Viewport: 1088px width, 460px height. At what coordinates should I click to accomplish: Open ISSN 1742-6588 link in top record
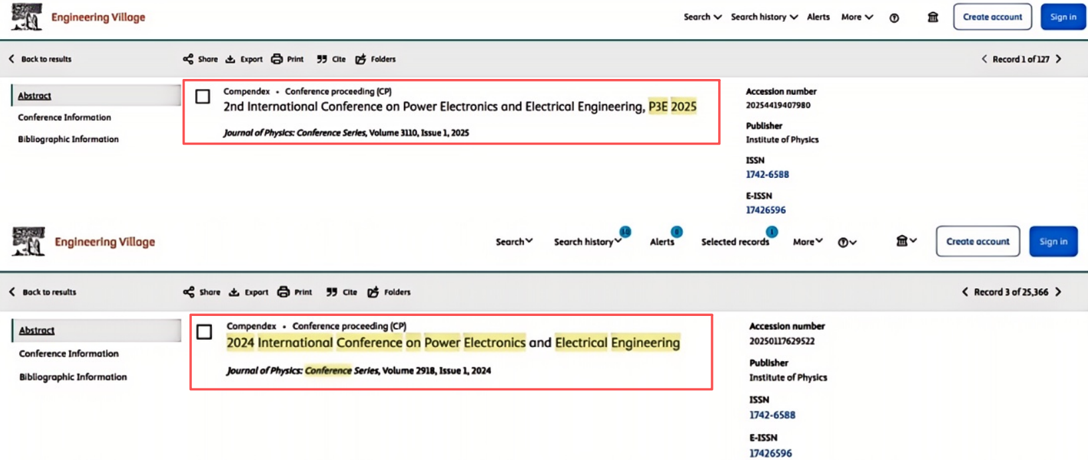pyautogui.click(x=767, y=175)
